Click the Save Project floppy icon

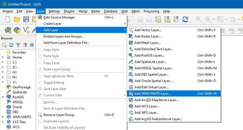pos(26,19)
